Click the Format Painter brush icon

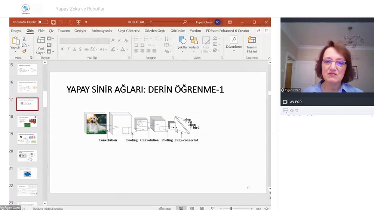click(x=24, y=51)
